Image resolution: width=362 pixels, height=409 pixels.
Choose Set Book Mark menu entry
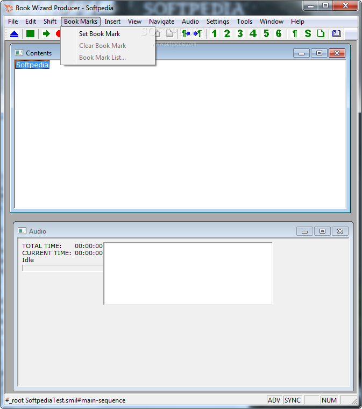108,34
